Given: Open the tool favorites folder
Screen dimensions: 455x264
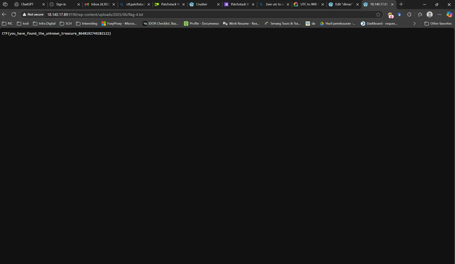Looking at the screenshot, I should tap(23, 24).
